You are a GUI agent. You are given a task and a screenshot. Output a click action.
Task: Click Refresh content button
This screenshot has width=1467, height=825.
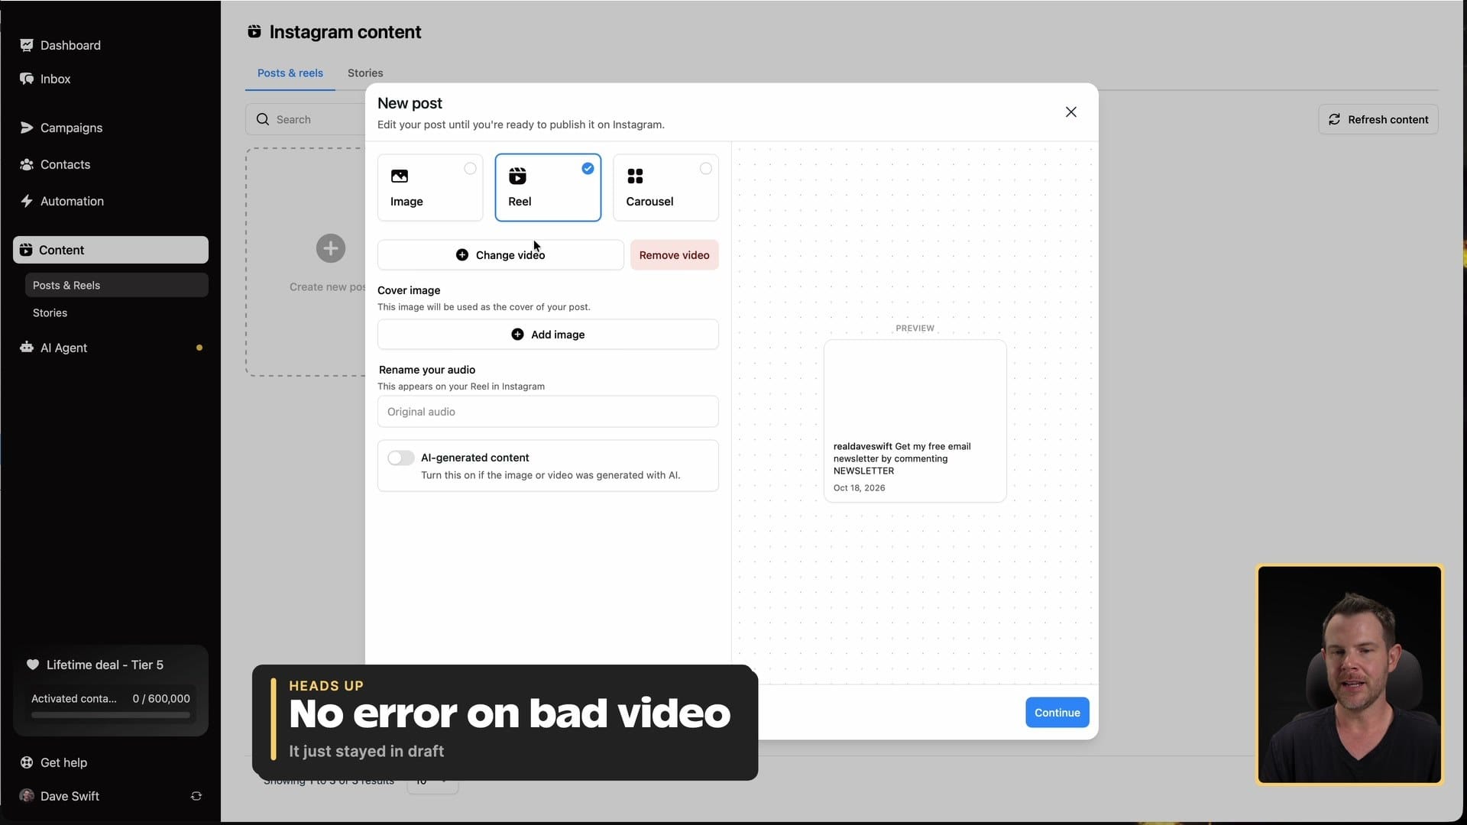pos(1378,119)
